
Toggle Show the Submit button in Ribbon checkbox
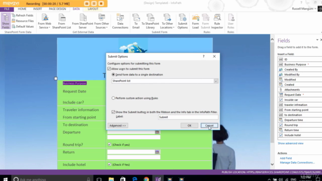[x=113, y=112]
